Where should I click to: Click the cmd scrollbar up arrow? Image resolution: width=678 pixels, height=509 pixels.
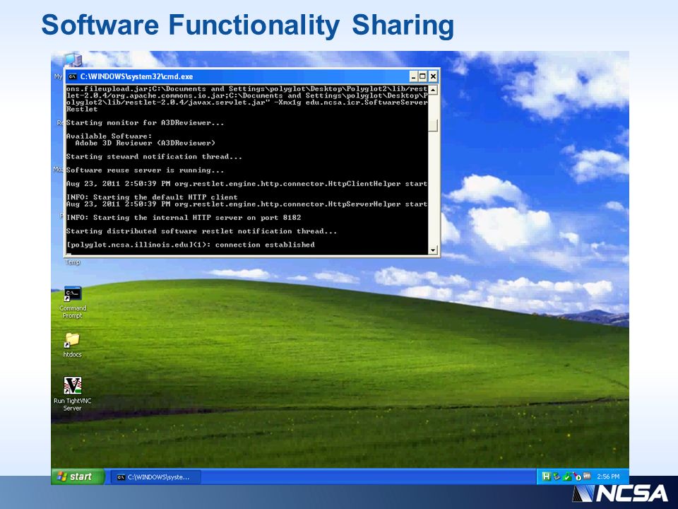tap(433, 90)
